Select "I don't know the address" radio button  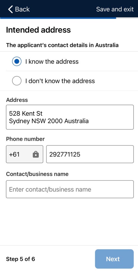pyautogui.click(x=17, y=81)
